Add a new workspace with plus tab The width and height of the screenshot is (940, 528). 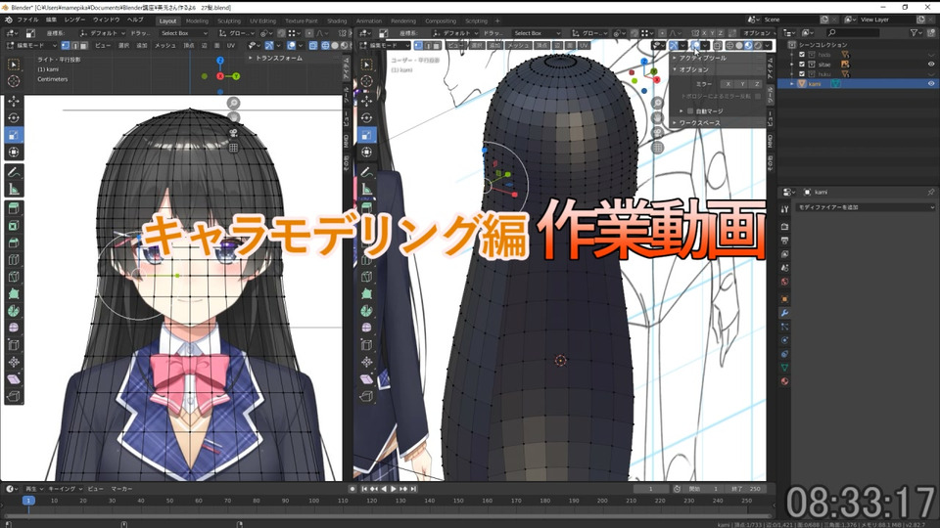click(496, 21)
